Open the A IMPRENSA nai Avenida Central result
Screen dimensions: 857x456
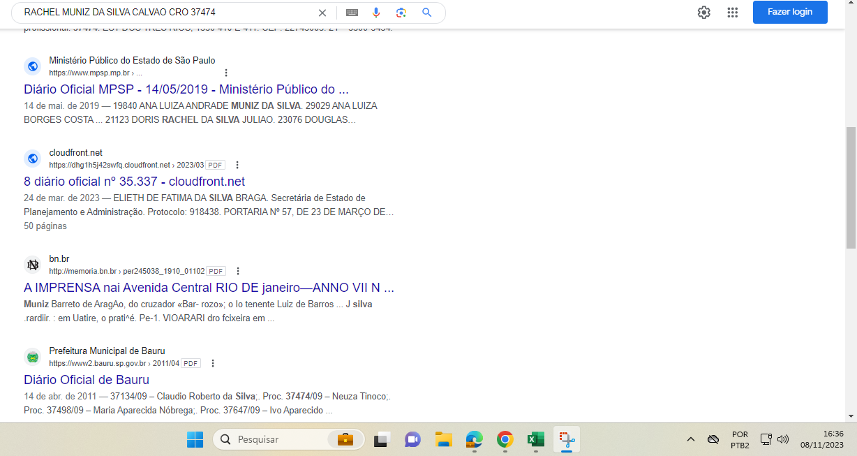pos(209,288)
